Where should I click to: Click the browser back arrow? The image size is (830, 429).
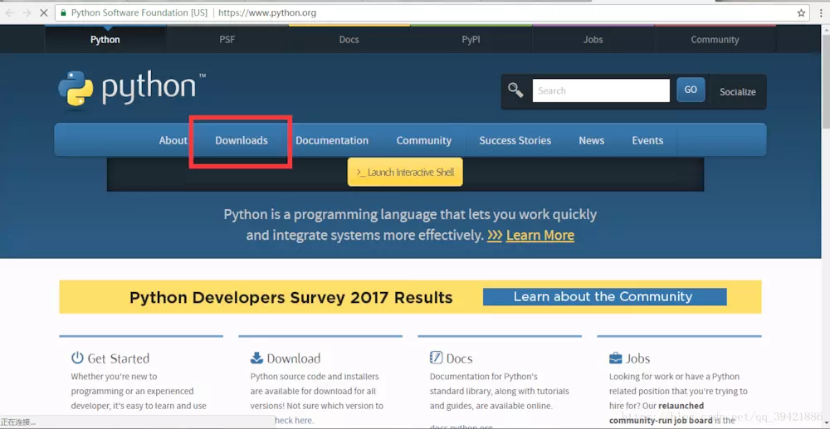coord(9,12)
